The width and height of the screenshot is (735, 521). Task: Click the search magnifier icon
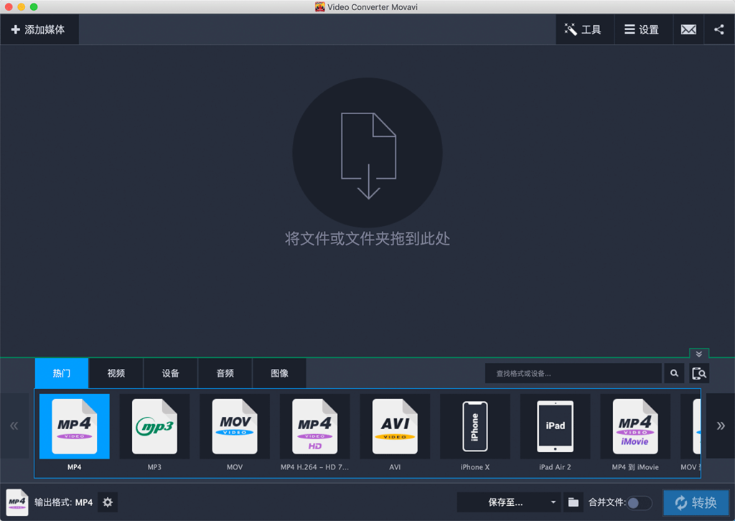[674, 373]
